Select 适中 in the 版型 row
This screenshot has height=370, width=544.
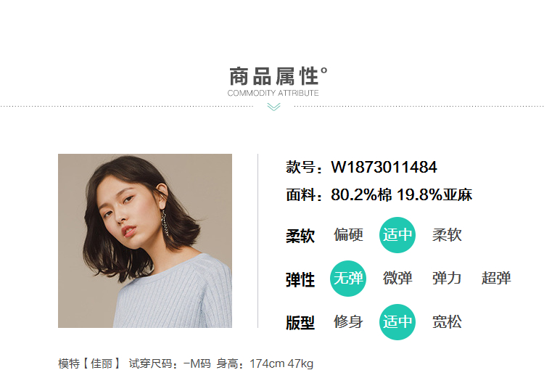point(397,321)
